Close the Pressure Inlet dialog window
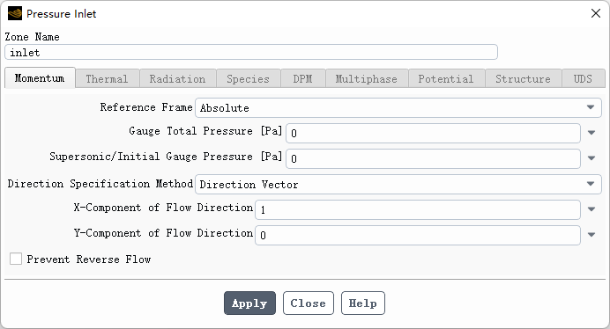 596,13
